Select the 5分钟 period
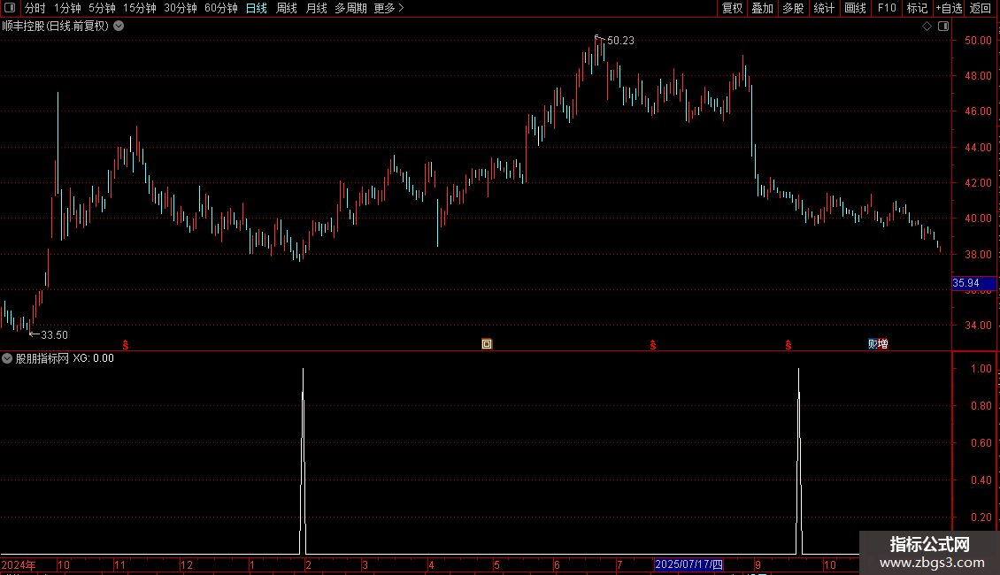Screen dimensions: 1000x575 coord(102,8)
